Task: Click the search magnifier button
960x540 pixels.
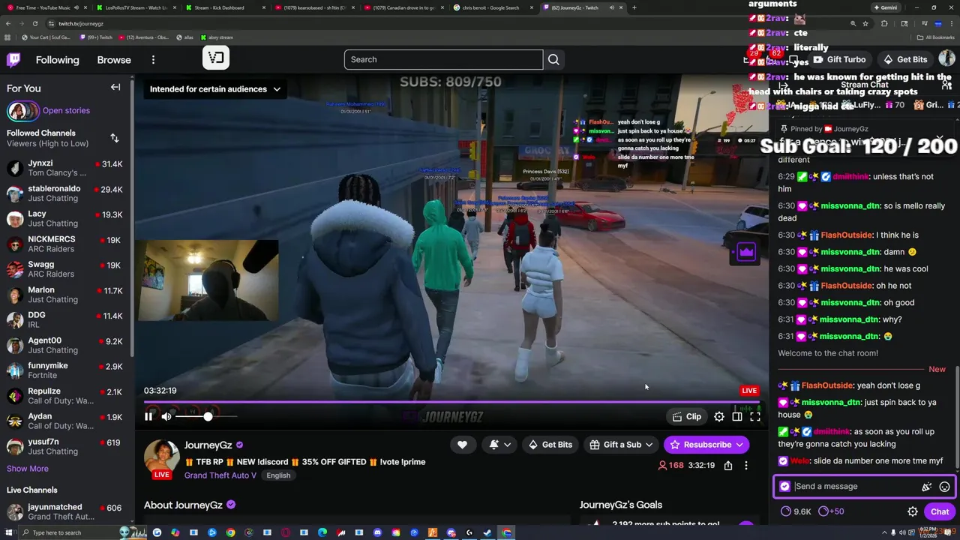Action: click(553, 59)
